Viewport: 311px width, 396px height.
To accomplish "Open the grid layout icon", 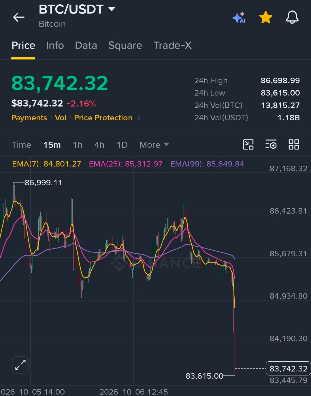I will tap(294, 144).
